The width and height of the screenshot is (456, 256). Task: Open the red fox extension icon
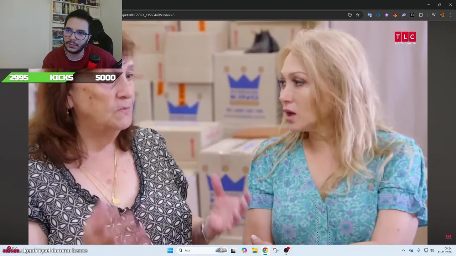395,15
